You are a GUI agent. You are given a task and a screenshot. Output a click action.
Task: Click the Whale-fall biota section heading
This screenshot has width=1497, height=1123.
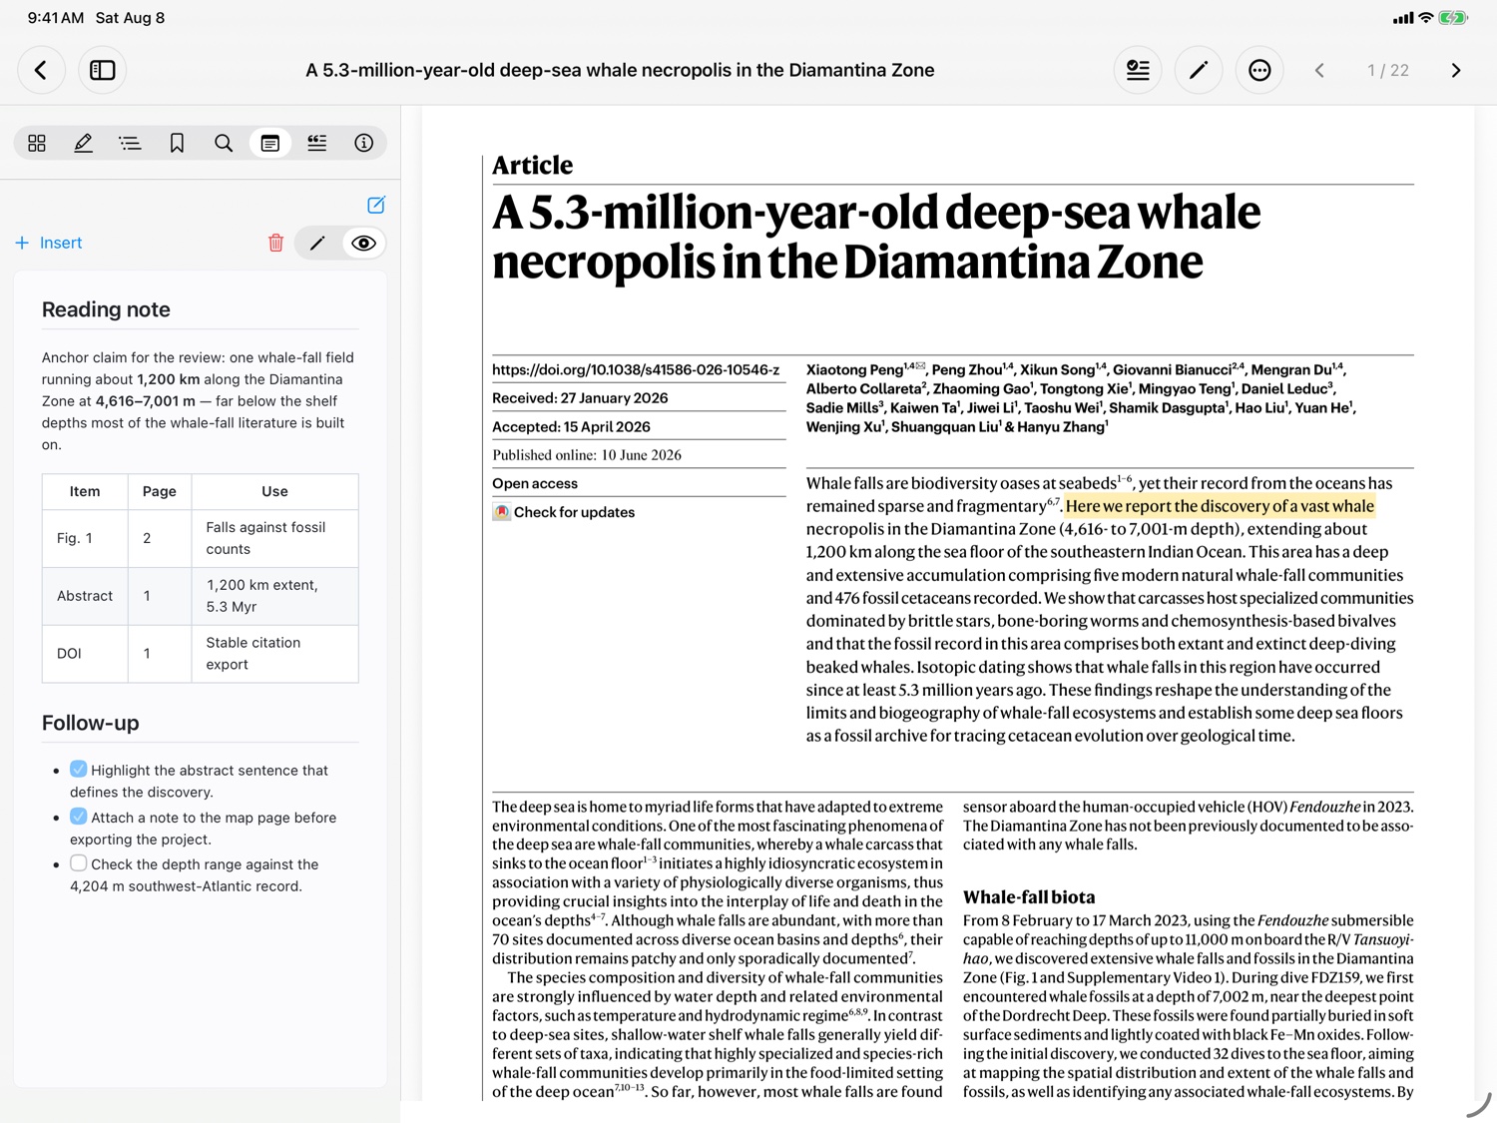[x=1029, y=896]
